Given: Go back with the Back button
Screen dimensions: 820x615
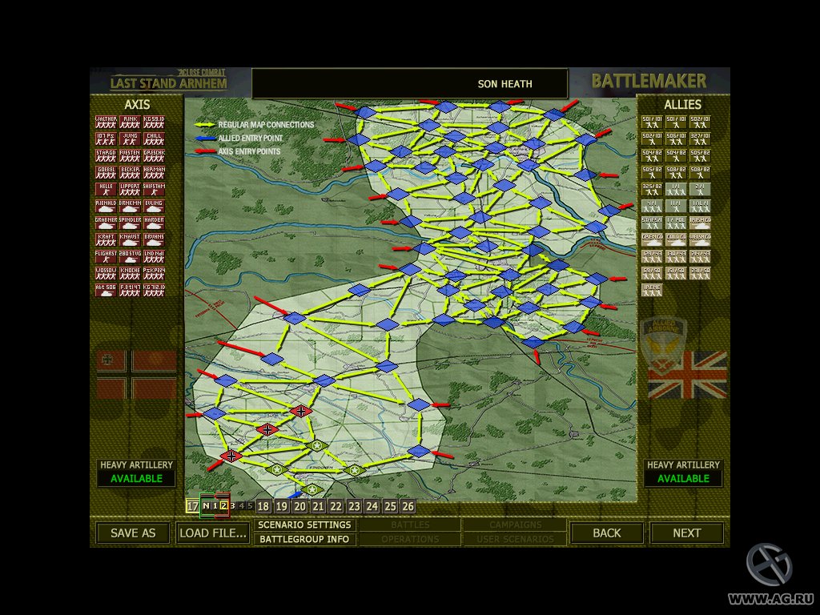Looking at the screenshot, I should 606,533.
